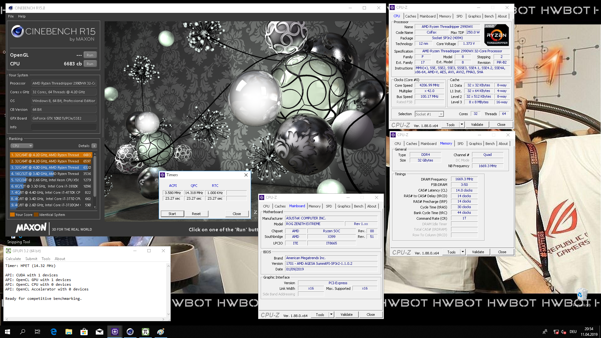Select ranking row Intel Core i7-3930K
601x338 pixels.
(x=51, y=186)
